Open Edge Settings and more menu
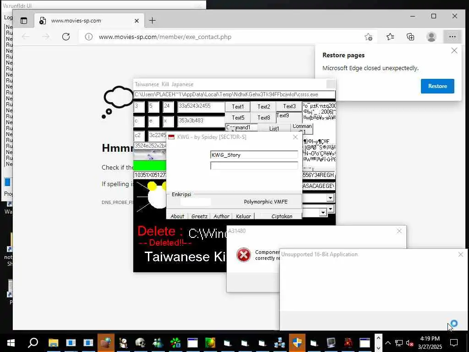The width and height of the screenshot is (469, 352). pyautogui.click(x=452, y=37)
